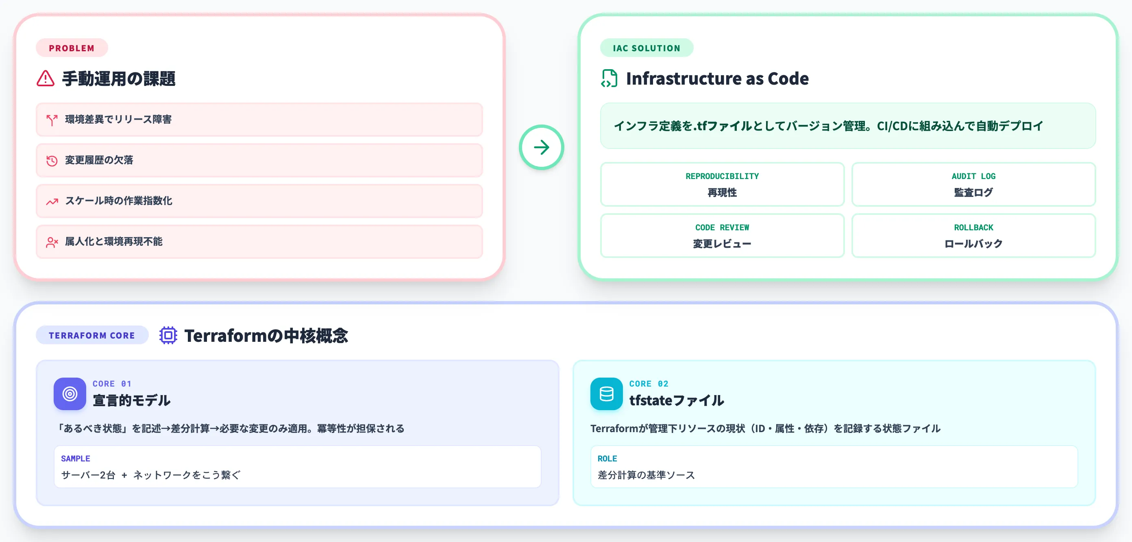Click the IAC SOLUTION badge
1132x542 pixels.
coord(647,48)
